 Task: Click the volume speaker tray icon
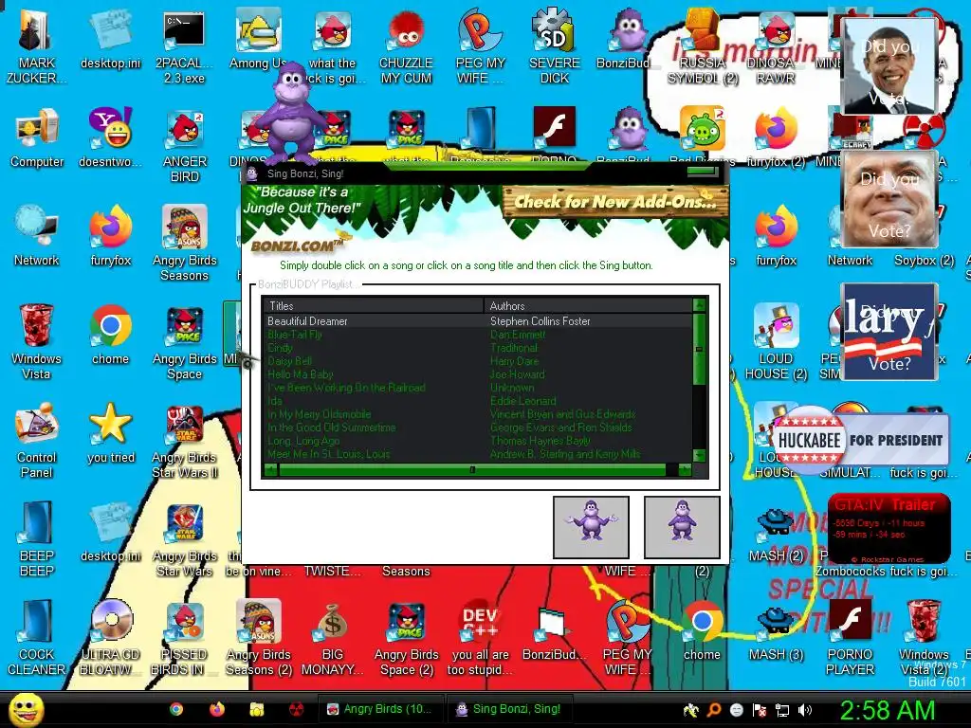point(804,710)
